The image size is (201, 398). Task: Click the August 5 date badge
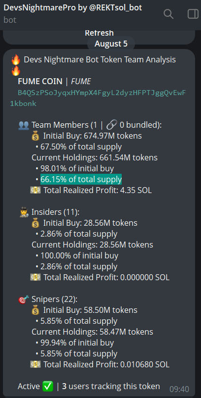pos(111,44)
